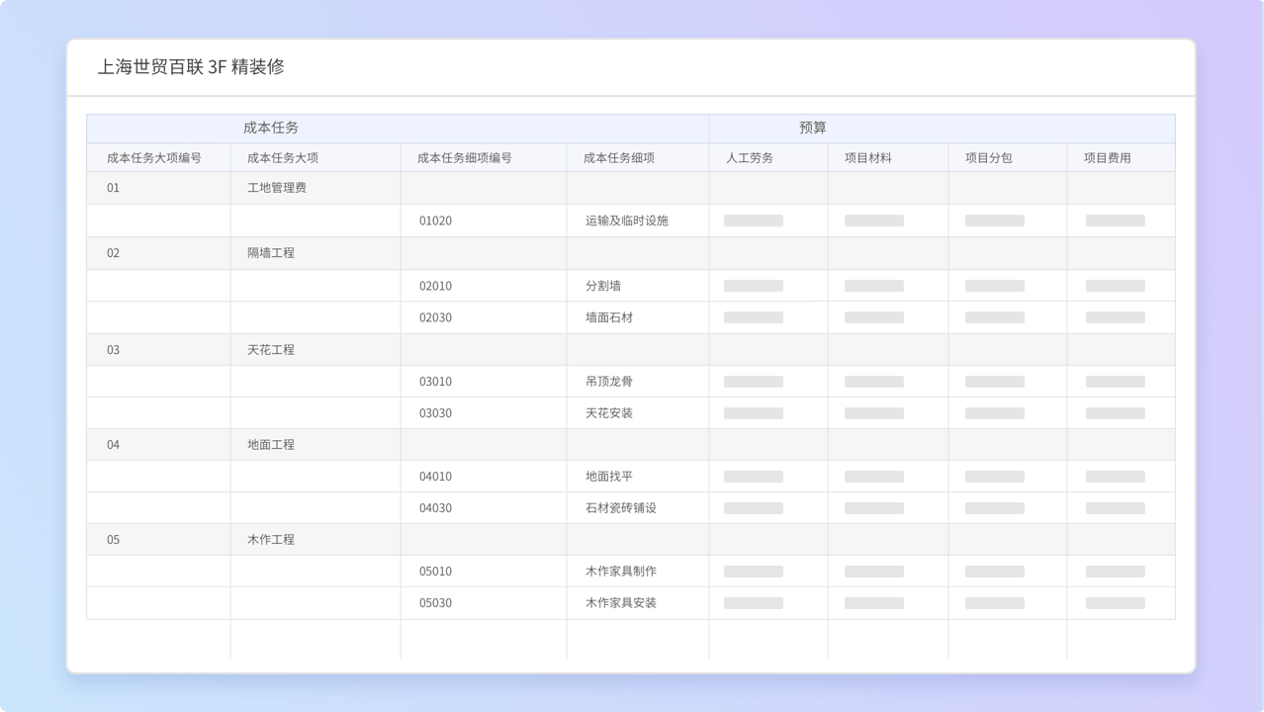Select the 木作工程 category row
Viewport: 1264px width, 712px height.
[270, 540]
